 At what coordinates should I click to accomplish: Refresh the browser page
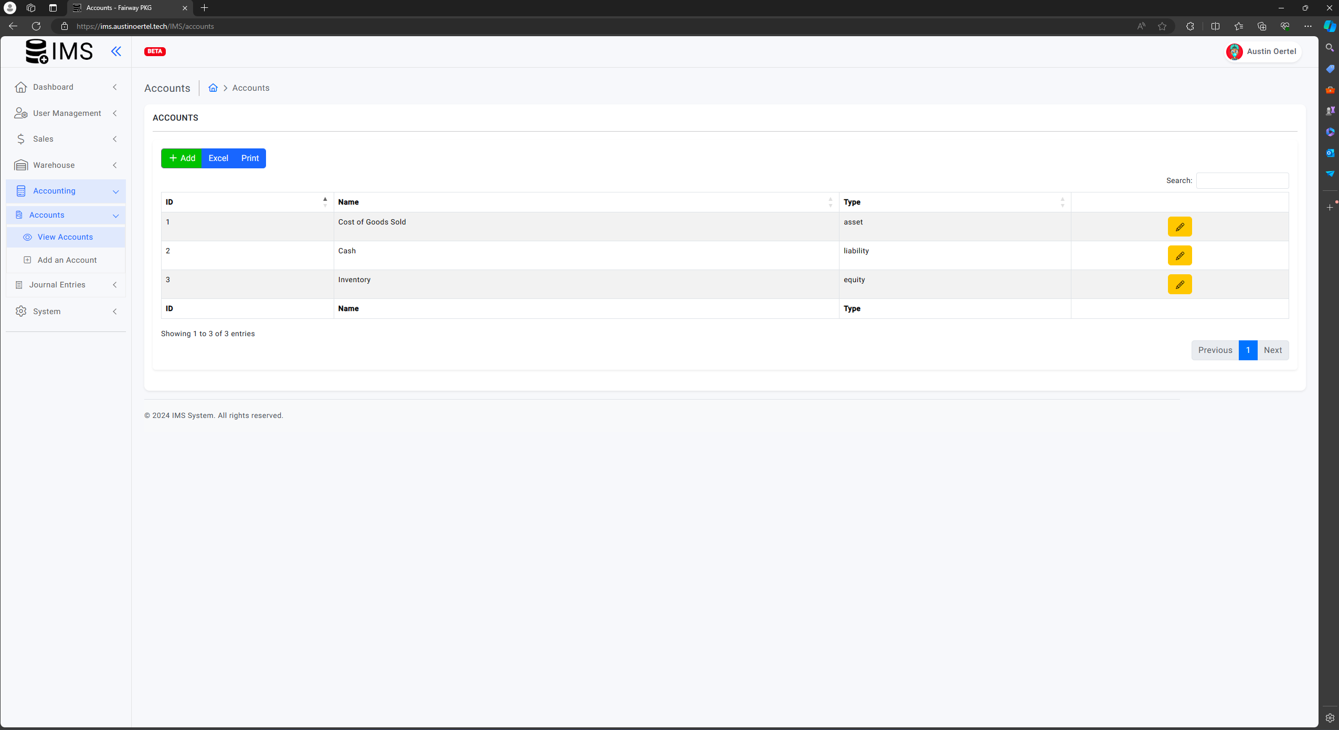pyautogui.click(x=36, y=26)
